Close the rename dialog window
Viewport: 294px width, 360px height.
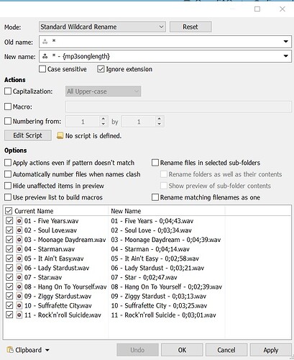[x=282, y=9]
